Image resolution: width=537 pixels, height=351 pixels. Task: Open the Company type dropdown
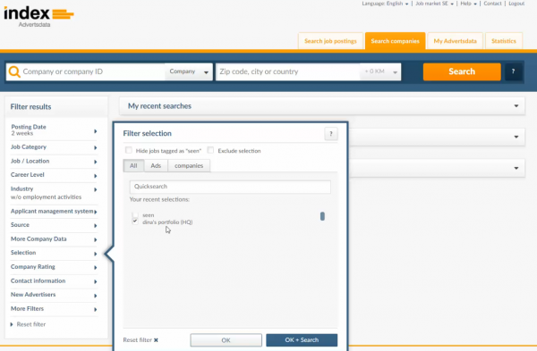189,71
